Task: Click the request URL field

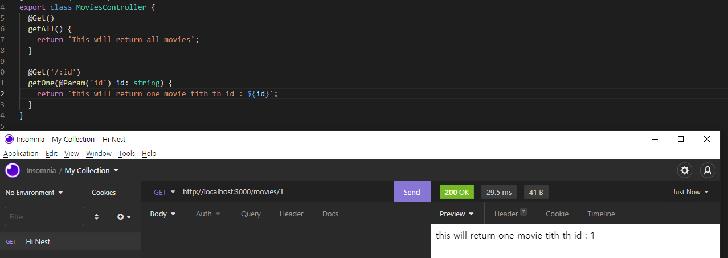Action: coord(287,192)
